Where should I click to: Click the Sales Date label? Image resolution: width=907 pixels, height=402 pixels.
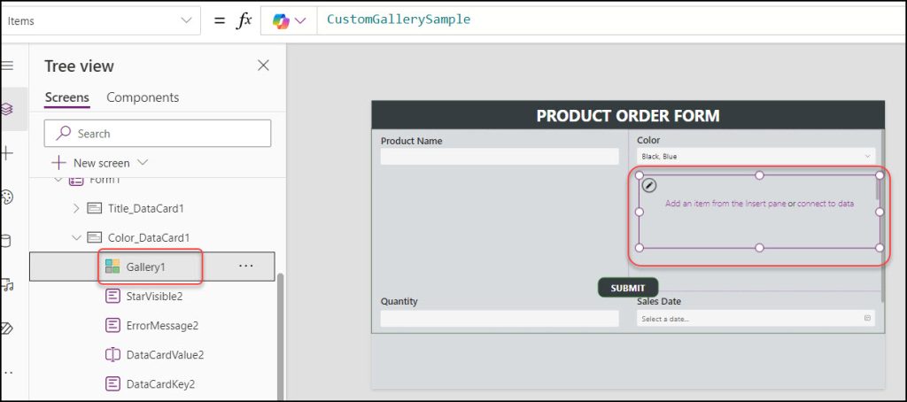(659, 301)
